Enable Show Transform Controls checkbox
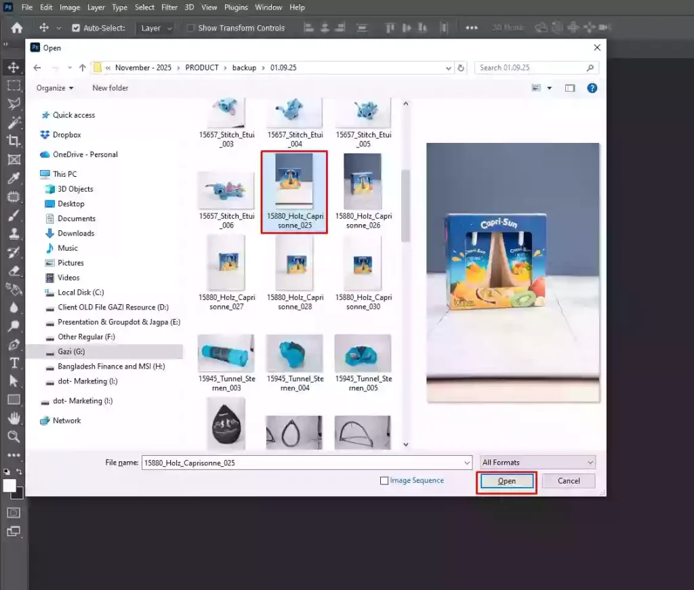The width and height of the screenshot is (694, 590). click(190, 28)
